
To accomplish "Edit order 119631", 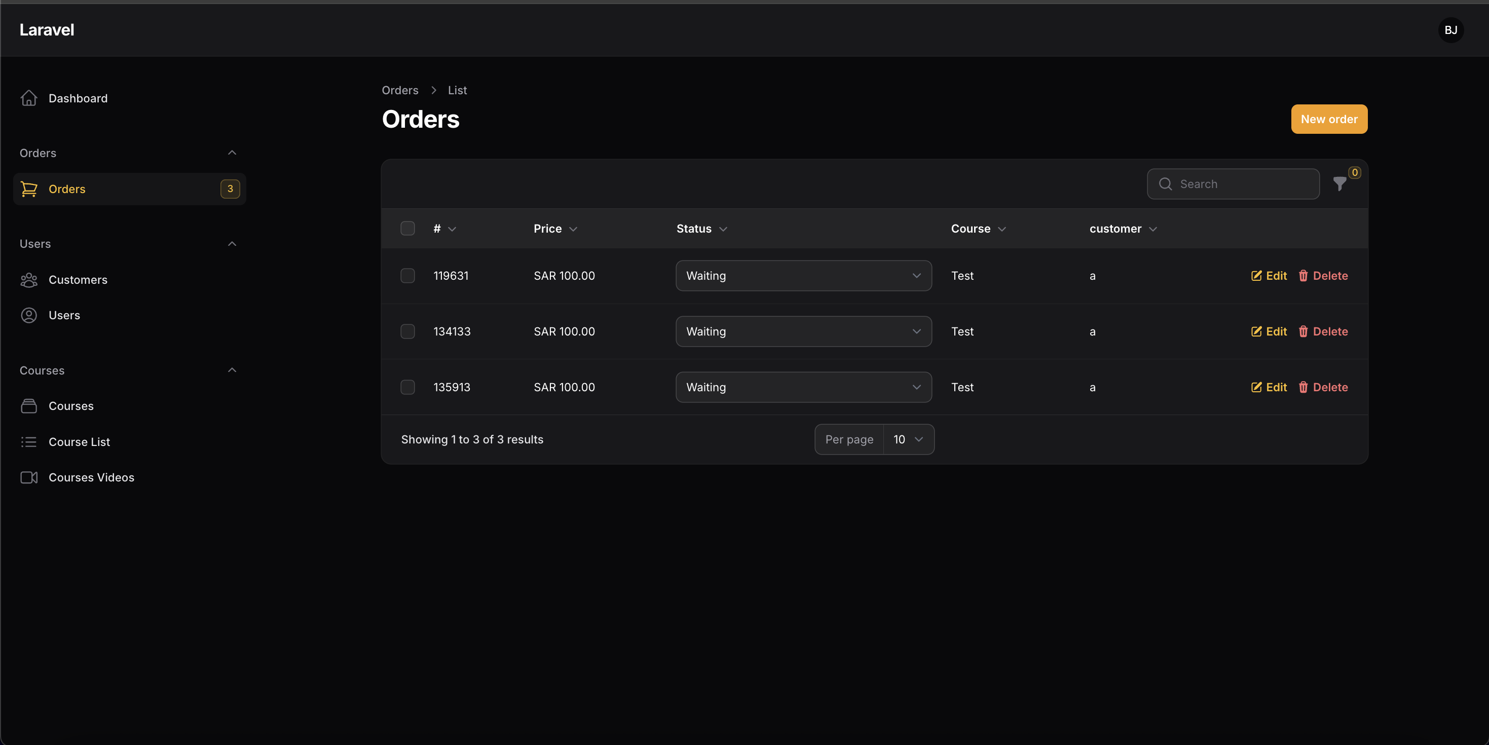I will [x=1269, y=276].
